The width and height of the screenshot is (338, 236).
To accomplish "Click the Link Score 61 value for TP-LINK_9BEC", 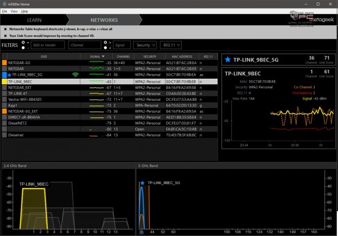I will (326, 72).
